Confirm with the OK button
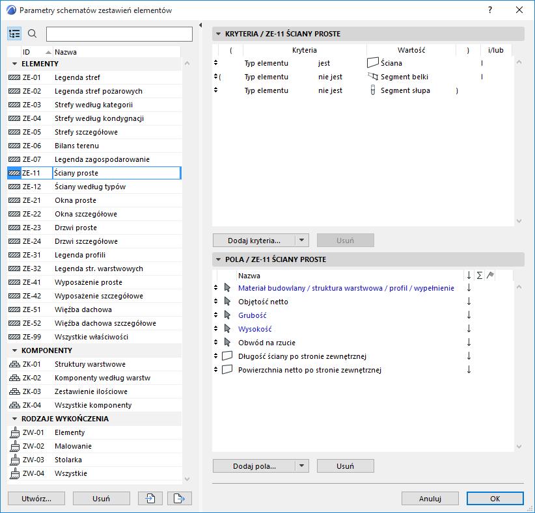The width and height of the screenshot is (535, 513). click(495, 499)
